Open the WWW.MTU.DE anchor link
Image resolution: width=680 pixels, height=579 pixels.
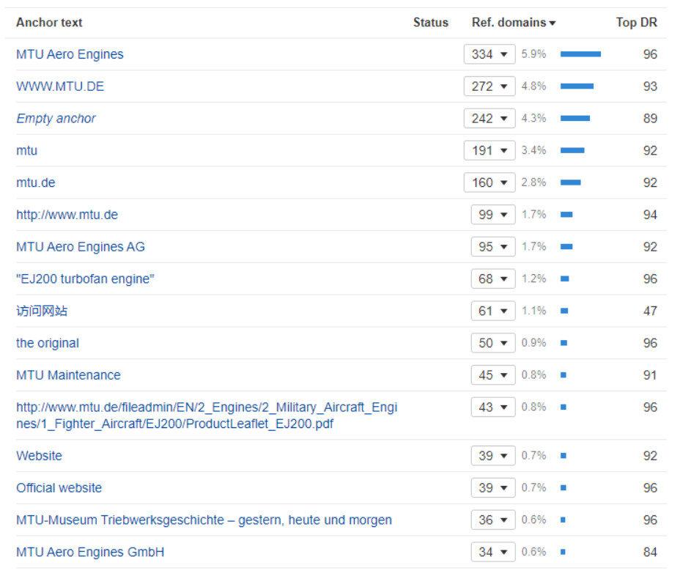pyautogui.click(x=60, y=86)
